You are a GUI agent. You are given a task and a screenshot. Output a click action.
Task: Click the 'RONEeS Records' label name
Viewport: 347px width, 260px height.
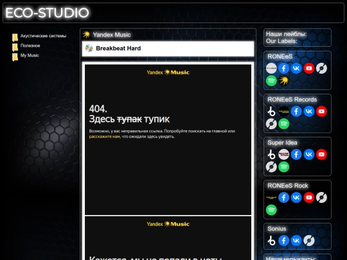292,100
